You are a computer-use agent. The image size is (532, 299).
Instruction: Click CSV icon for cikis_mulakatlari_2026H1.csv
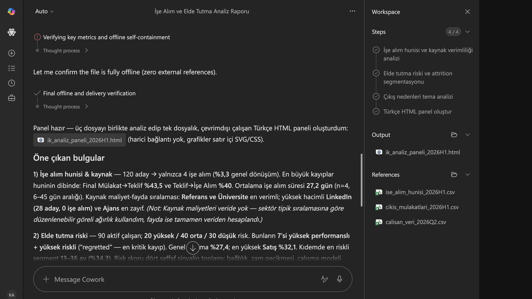(x=379, y=207)
